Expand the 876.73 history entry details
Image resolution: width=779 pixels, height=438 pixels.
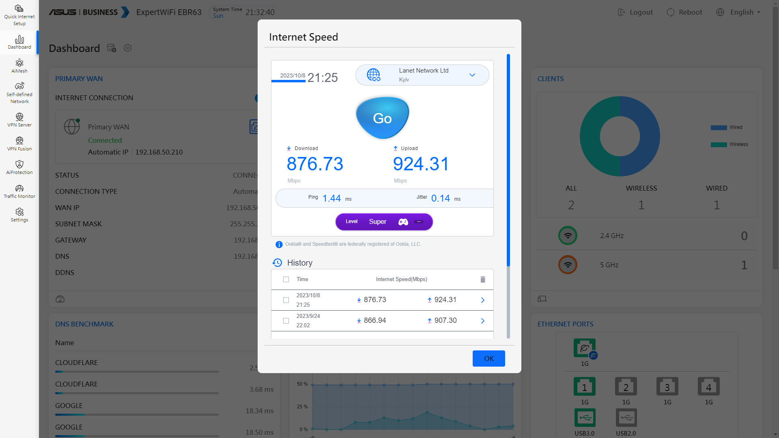coord(482,300)
